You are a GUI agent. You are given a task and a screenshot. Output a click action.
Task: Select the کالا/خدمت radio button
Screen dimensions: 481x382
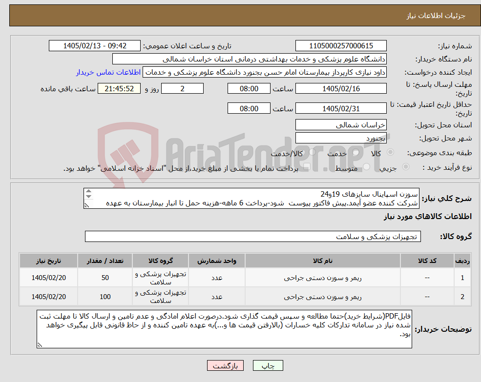pyautogui.click(x=312, y=152)
